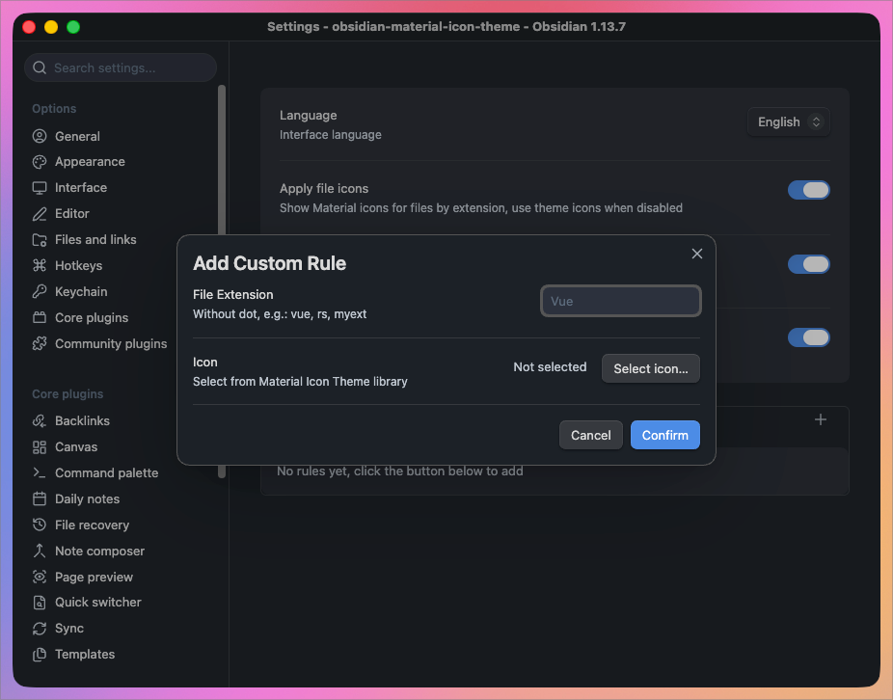Viewport: 893px width, 700px height.
Task: Toggle the switch below Apply file icons
Action: [808, 264]
